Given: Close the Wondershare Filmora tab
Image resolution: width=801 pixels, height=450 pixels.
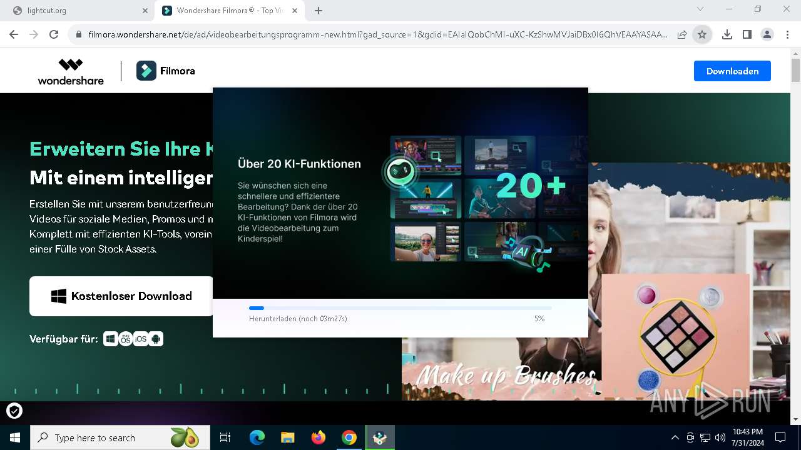Looking at the screenshot, I should (x=295, y=11).
